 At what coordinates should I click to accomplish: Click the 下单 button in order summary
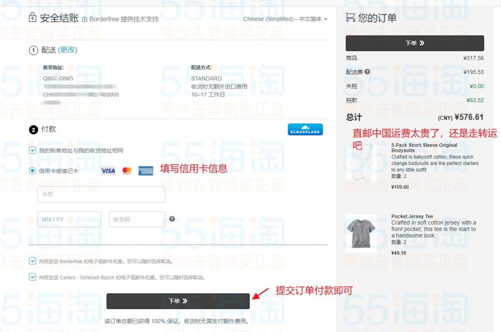(415, 43)
